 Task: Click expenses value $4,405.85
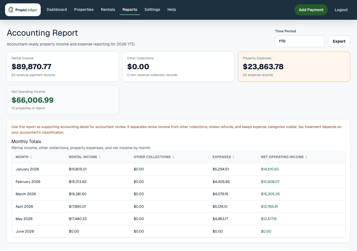click(221, 182)
